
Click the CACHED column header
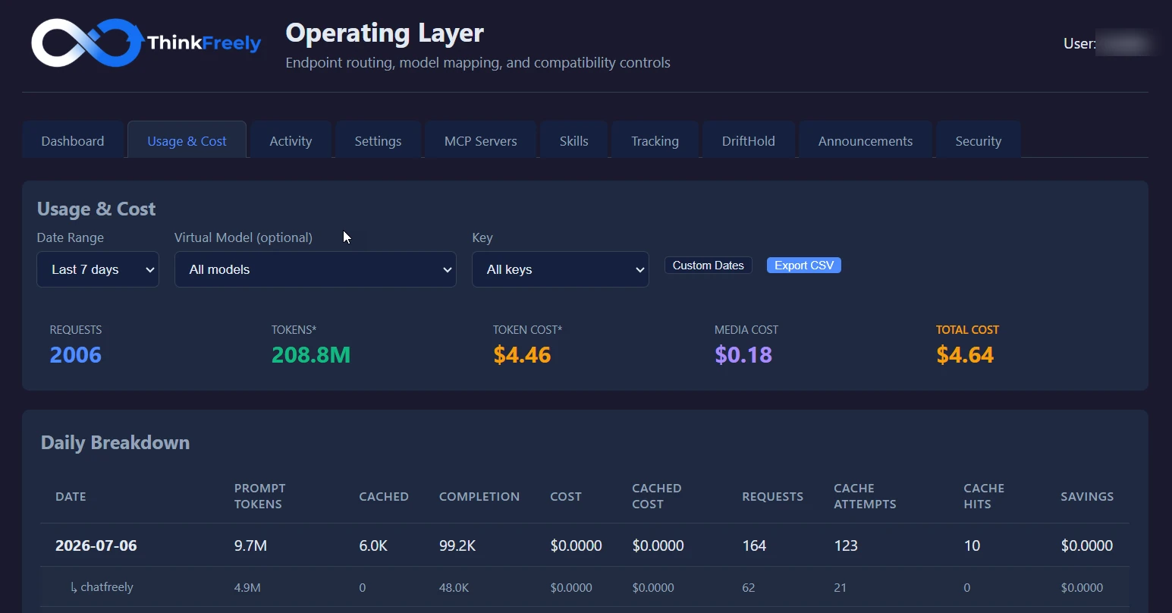click(384, 496)
